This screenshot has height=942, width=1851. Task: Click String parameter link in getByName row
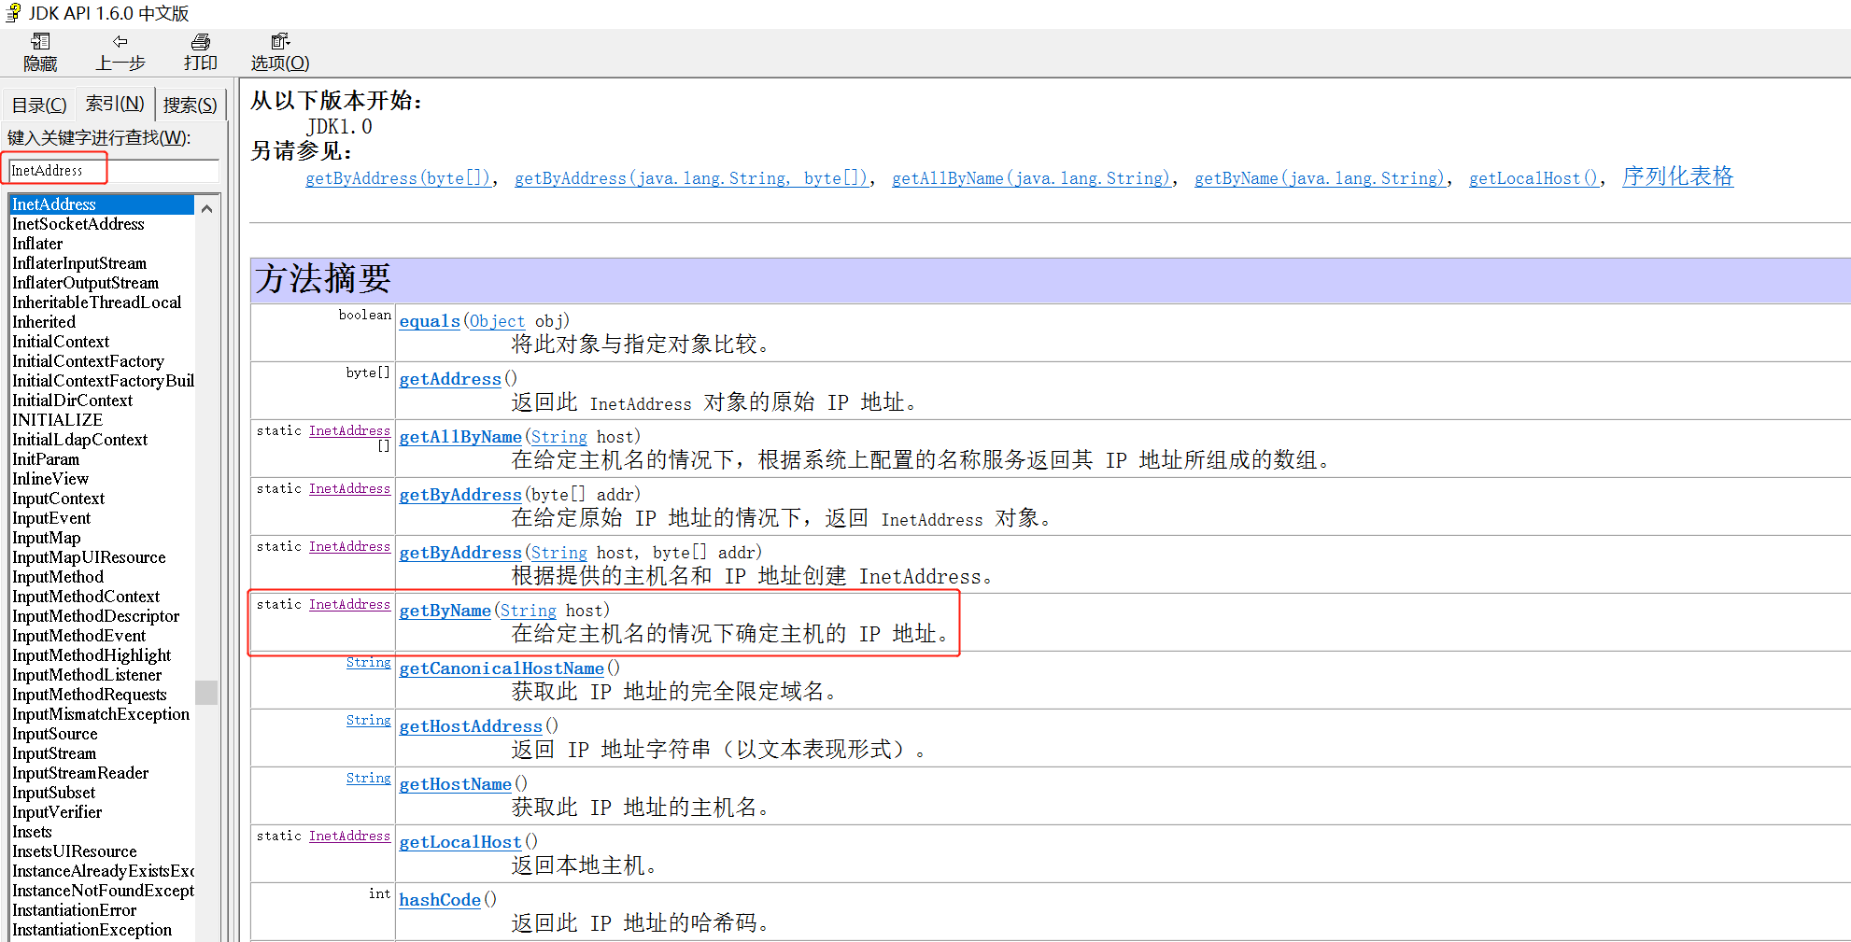[528, 611]
